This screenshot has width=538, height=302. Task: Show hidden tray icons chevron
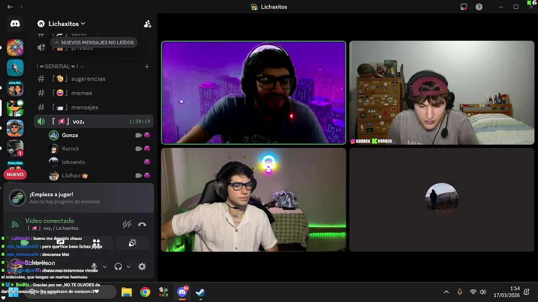[x=446, y=292]
